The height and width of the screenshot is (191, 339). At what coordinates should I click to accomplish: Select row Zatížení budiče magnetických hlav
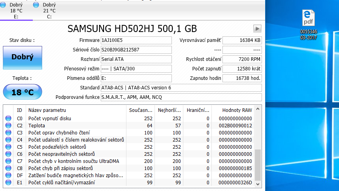click(x=129, y=175)
